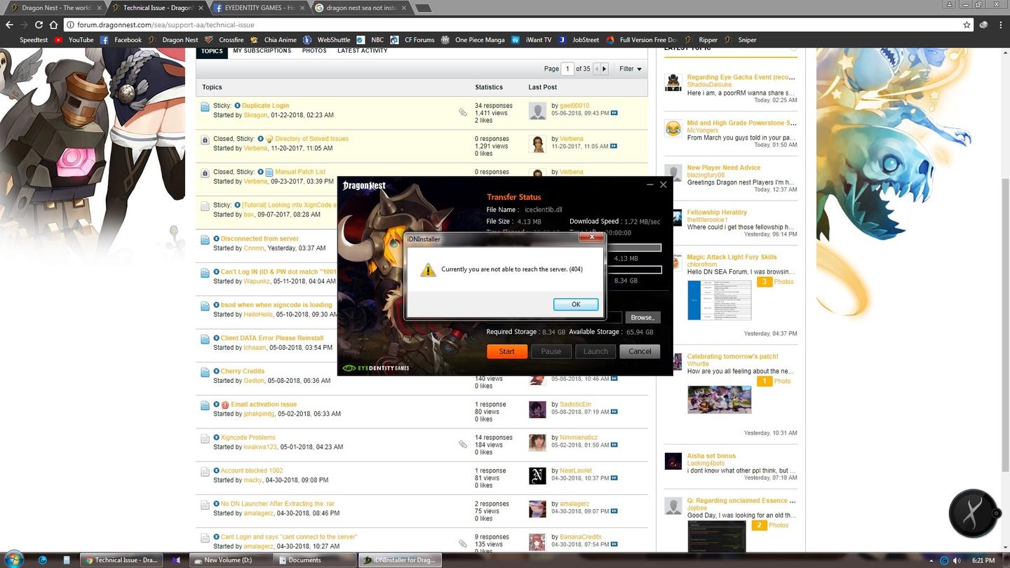Open the One Piece Manga bookmark
The image size is (1010, 568).
coord(473,40)
